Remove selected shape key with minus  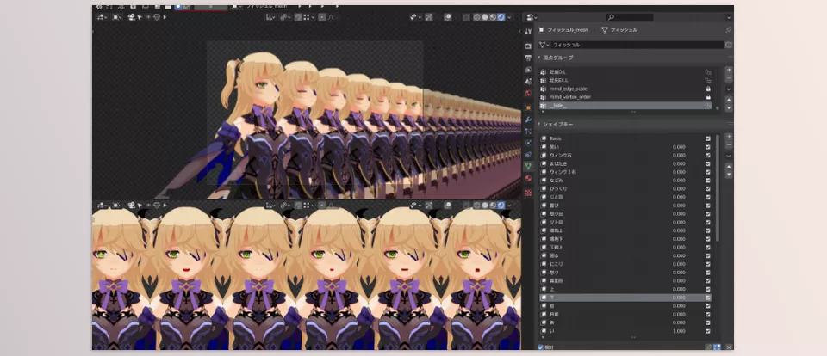729,144
